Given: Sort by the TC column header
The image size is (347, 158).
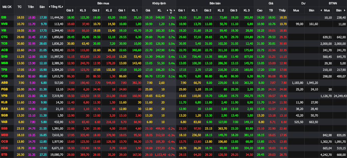Looking at the screenshot, I should coord(19,7).
